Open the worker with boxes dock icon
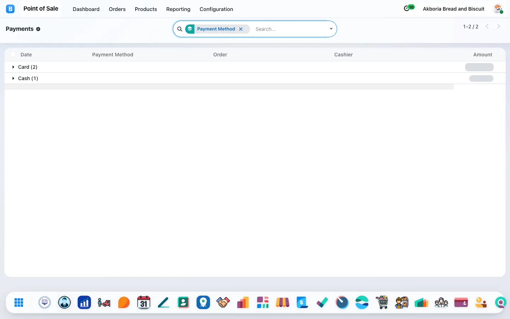Screen dimensions: 510x319 (x=402, y=302)
